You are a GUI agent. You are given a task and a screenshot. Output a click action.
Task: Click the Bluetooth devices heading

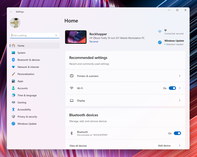click(x=84, y=115)
